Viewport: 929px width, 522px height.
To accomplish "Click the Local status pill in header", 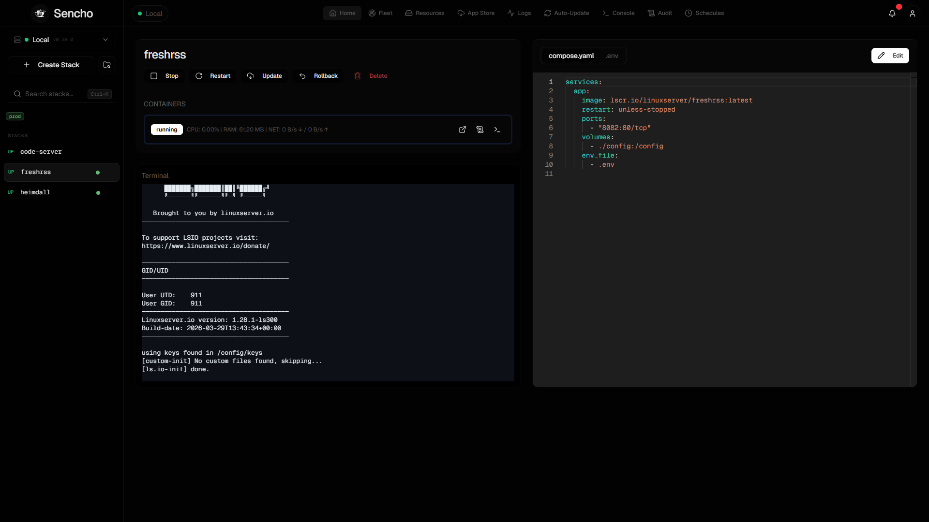I will tap(150, 14).
